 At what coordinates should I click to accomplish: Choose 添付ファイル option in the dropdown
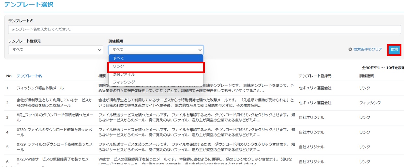click(156, 74)
